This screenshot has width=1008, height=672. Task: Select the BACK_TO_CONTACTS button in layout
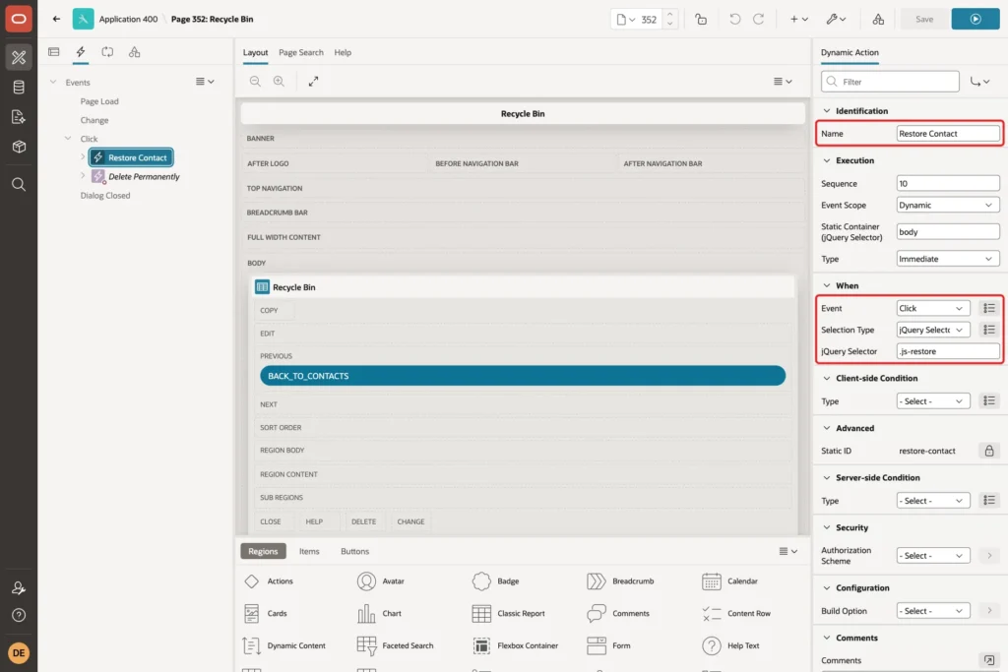tap(522, 376)
